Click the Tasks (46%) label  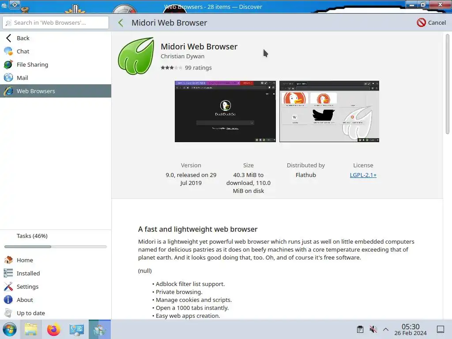32,236
